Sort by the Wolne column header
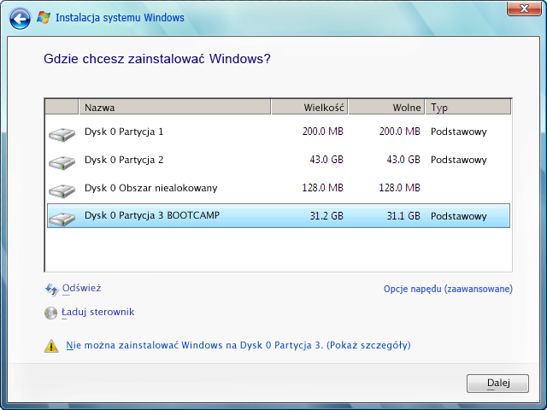 (x=386, y=107)
